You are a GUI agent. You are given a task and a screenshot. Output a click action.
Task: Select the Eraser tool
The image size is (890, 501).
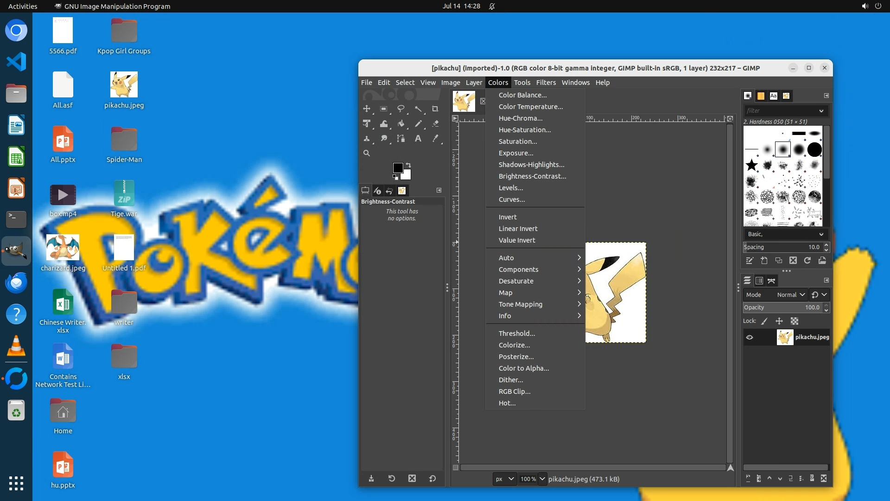point(435,124)
